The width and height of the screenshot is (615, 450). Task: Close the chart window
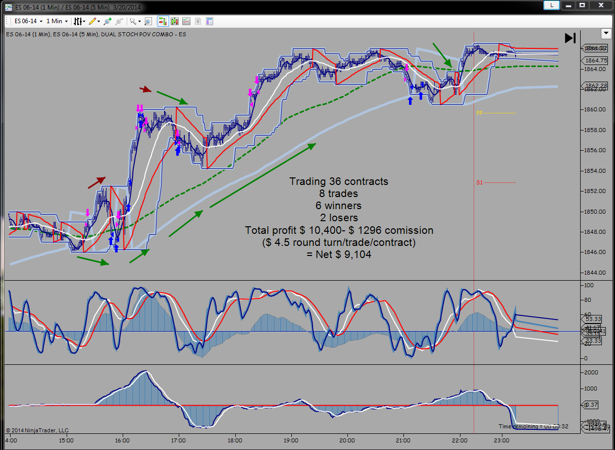click(600, 6)
